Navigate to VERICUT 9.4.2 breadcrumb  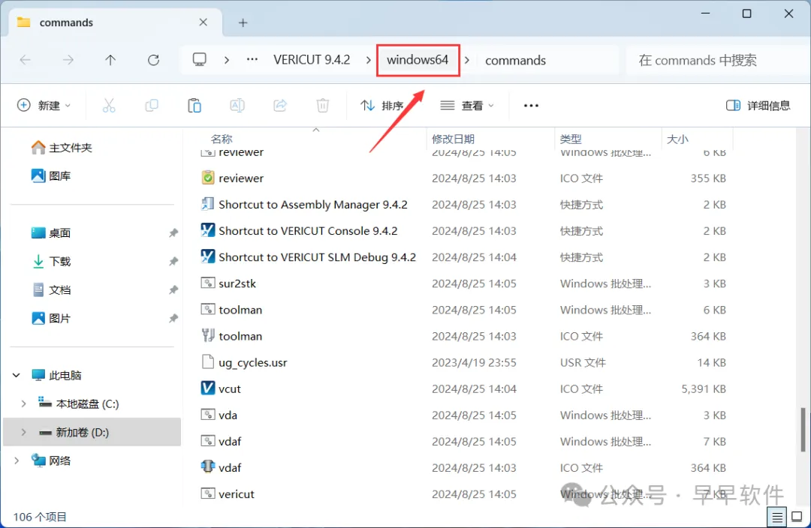pos(312,60)
